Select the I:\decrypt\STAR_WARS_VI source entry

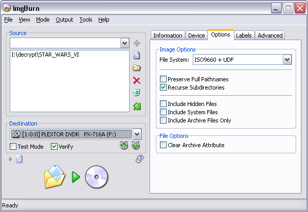[x=45, y=55]
